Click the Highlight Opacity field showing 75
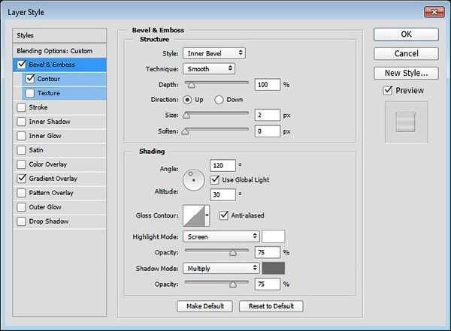Screen dimensions: 451x331 coord(267,252)
